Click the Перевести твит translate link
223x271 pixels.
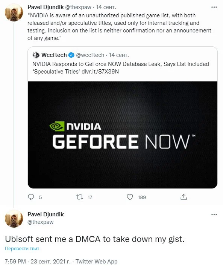click(22, 249)
